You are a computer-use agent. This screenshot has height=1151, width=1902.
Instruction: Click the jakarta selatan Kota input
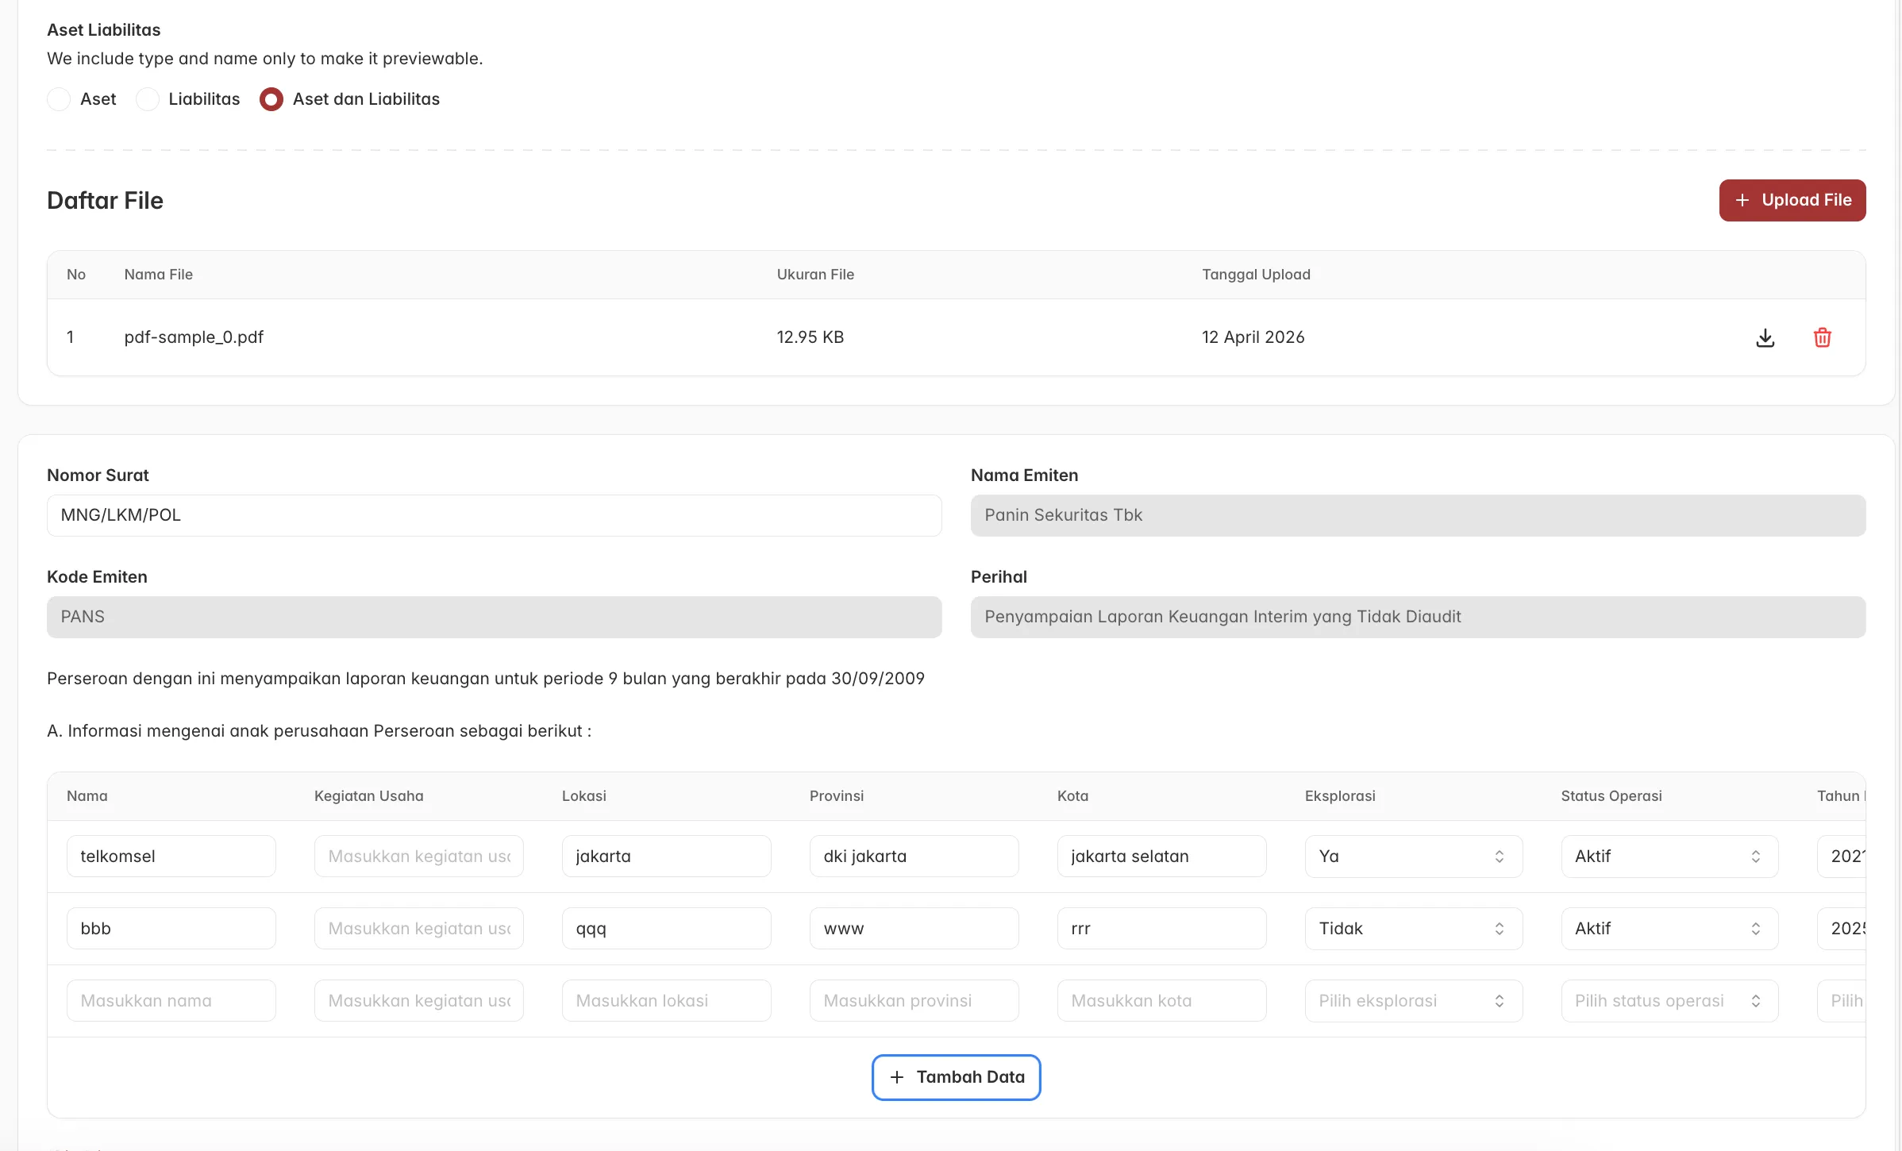pyautogui.click(x=1161, y=857)
